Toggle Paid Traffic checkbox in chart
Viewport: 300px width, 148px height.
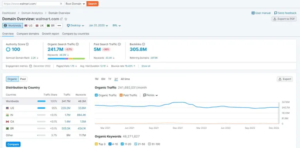point(121,95)
